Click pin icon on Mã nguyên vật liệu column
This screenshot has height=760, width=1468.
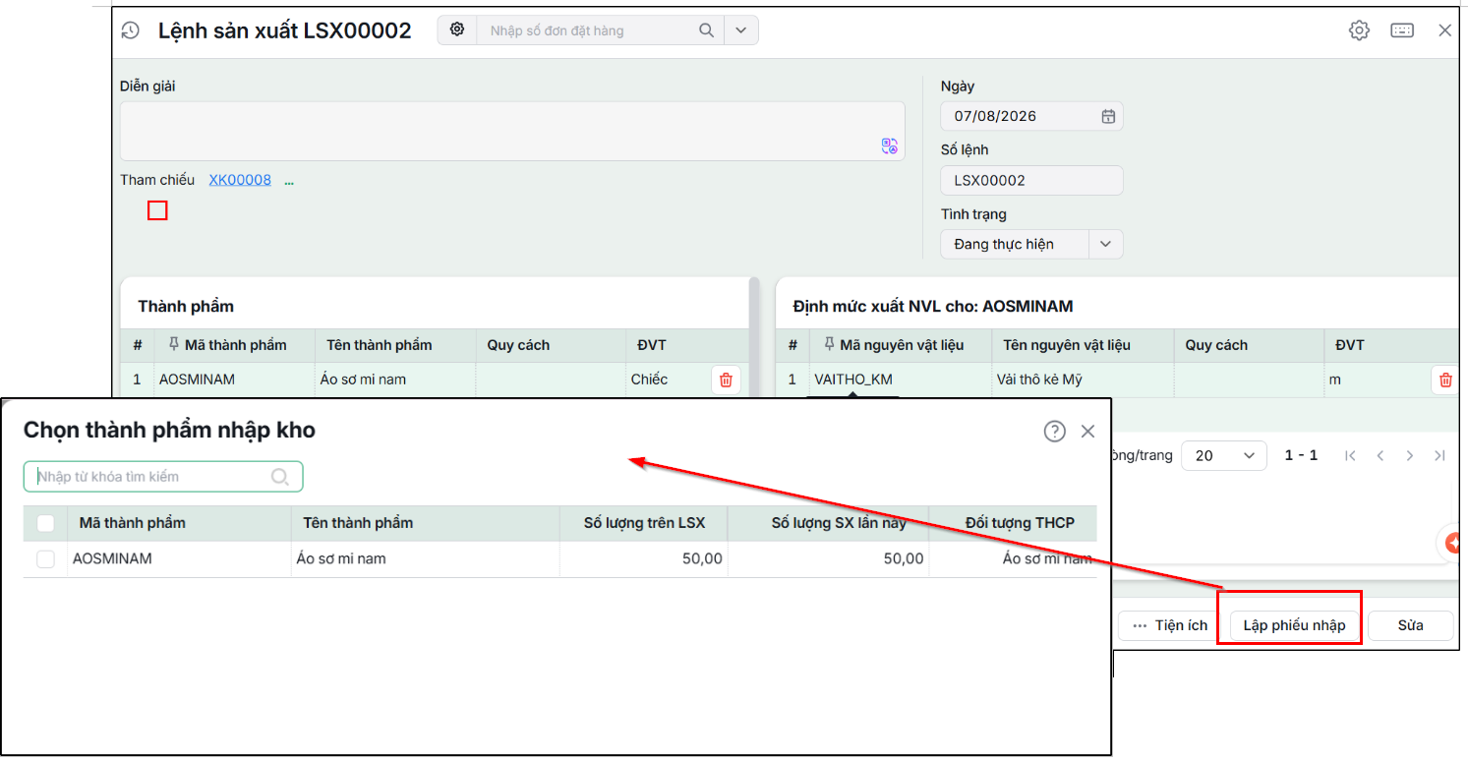(x=829, y=345)
